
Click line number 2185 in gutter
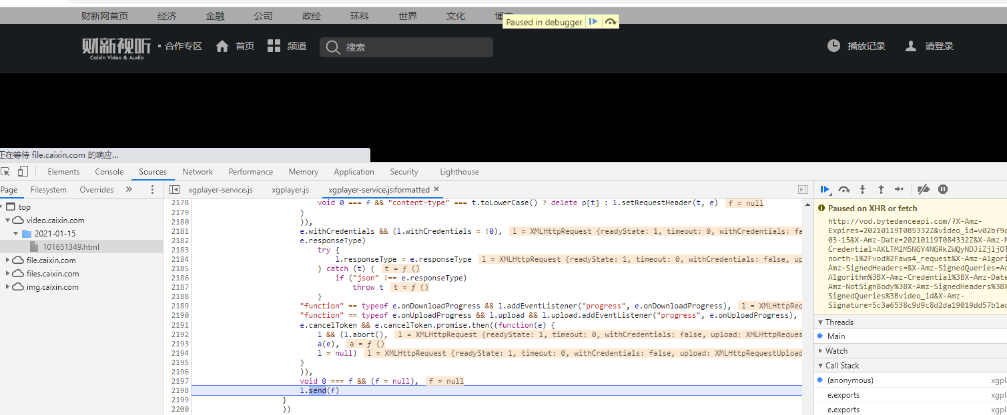[x=180, y=268]
